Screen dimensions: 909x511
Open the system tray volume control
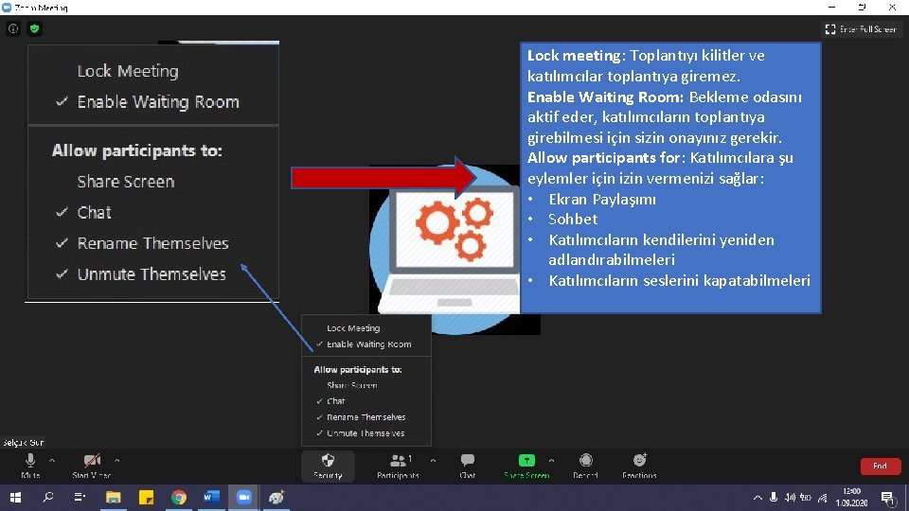click(790, 498)
